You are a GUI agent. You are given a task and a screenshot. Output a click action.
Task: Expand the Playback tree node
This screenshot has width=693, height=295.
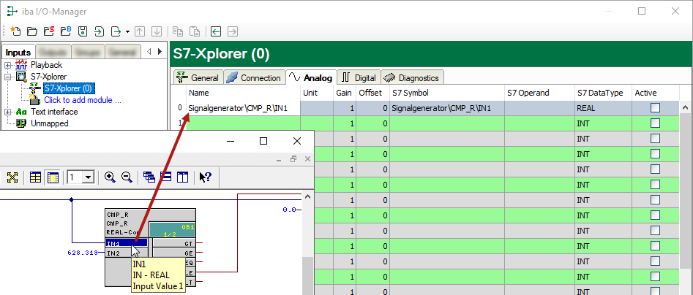[8, 65]
